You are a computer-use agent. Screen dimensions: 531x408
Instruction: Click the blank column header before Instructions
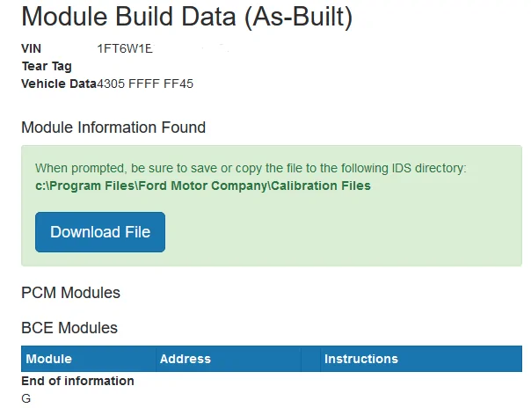coord(310,359)
